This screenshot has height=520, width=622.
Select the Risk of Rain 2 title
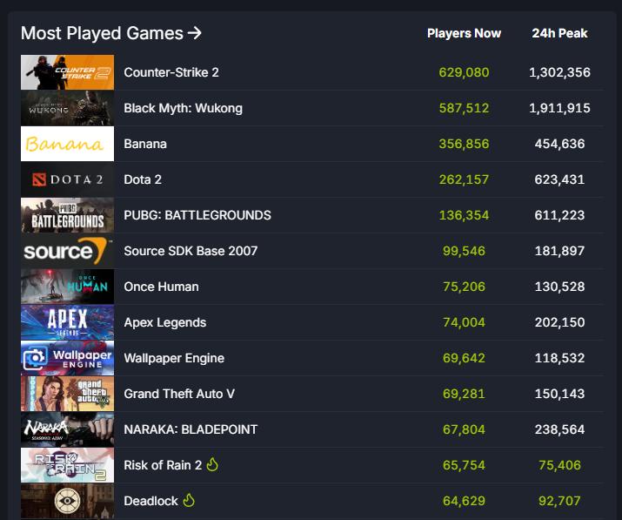tap(163, 465)
